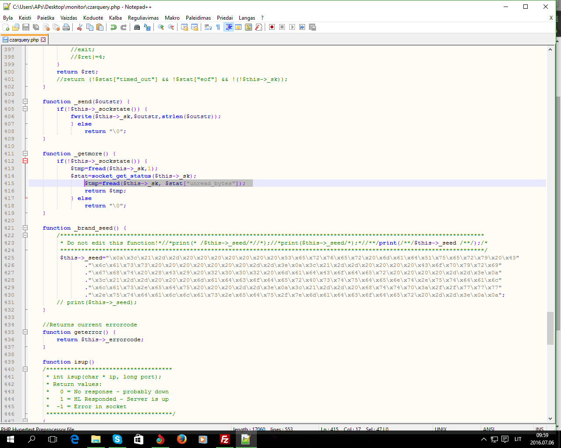Cut selection with the scissors icon

tap(80, 27)
